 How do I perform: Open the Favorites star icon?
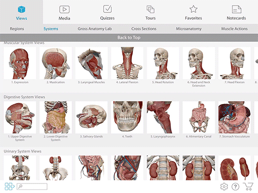pyautogui.click(x=193, y=9)
